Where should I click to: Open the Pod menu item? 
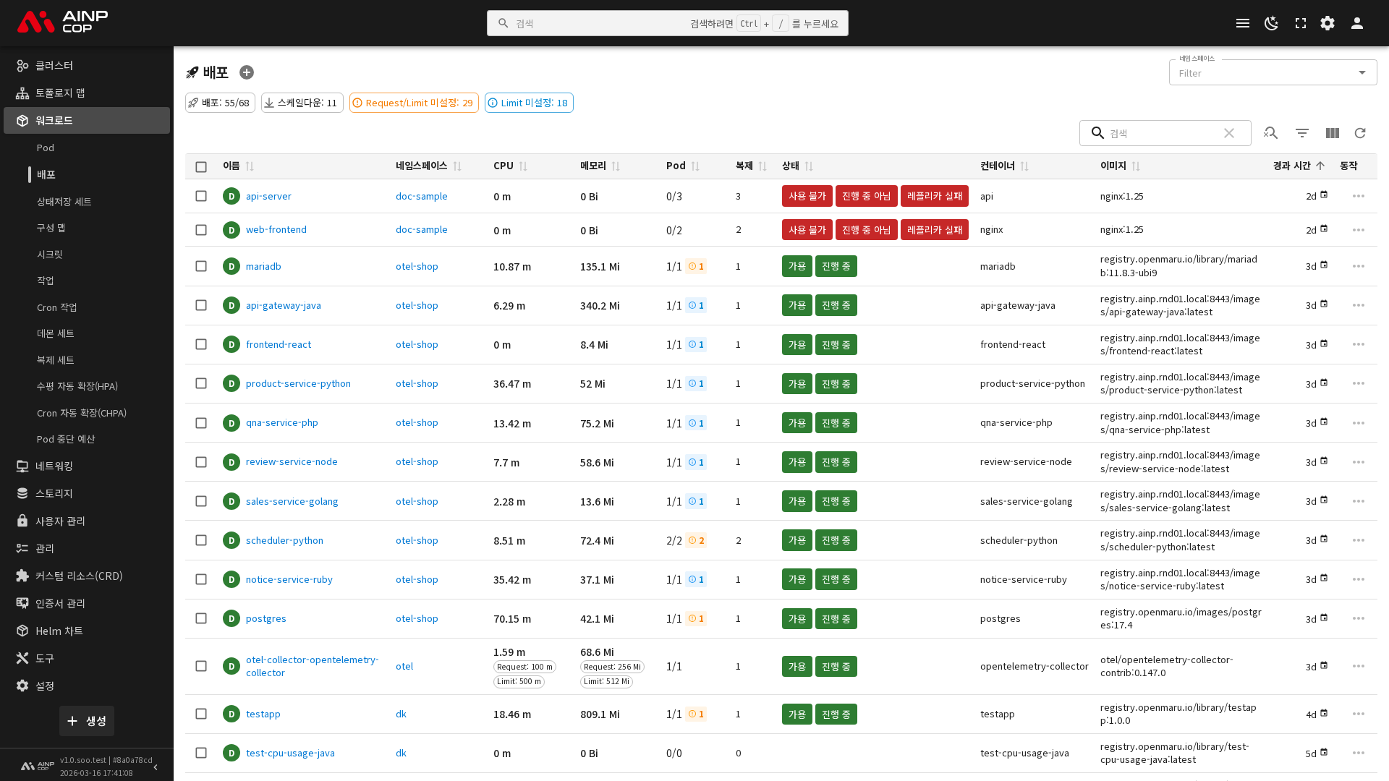pos(46,148)
